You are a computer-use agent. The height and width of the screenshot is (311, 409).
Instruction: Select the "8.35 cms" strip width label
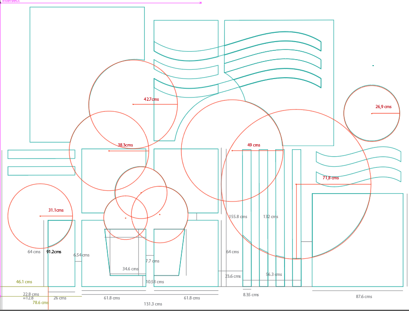[x=251, y=295]
